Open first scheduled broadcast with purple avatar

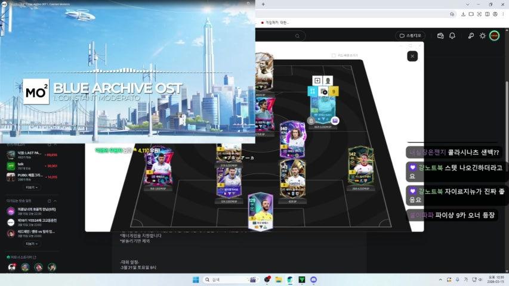32,211
